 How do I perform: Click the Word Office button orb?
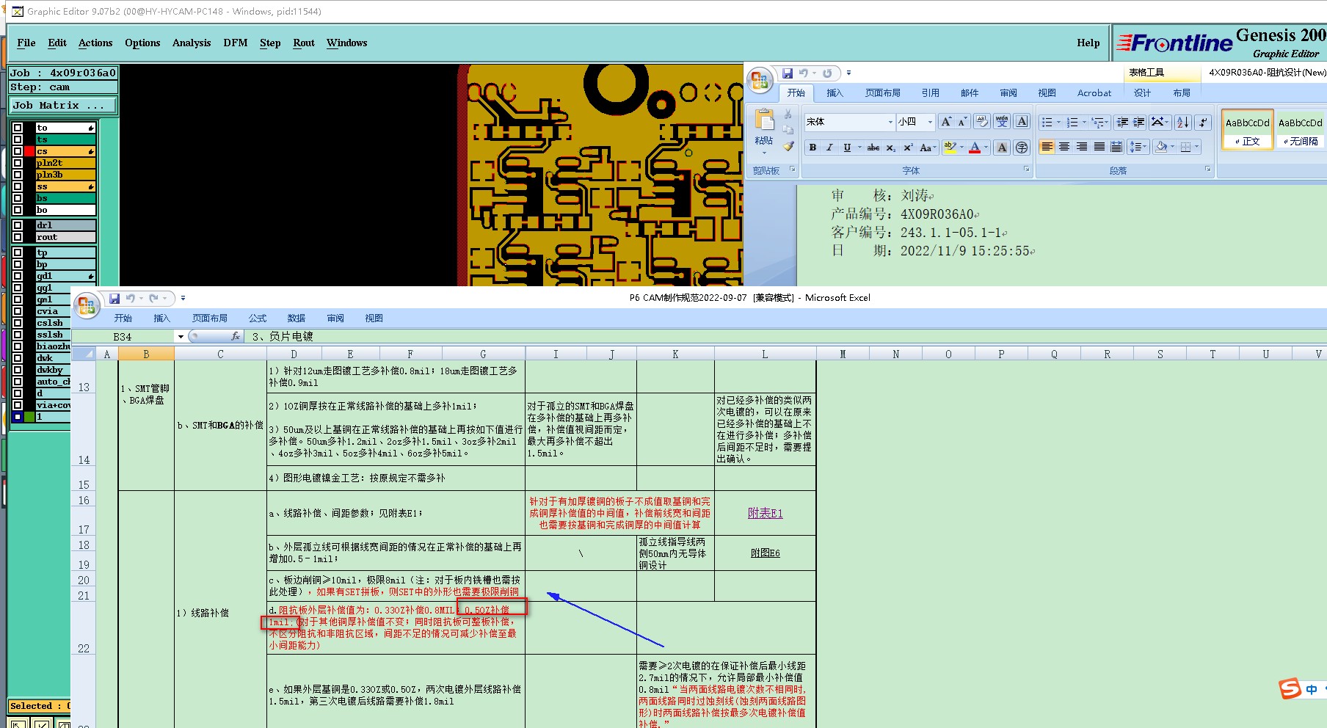point(760,80)
